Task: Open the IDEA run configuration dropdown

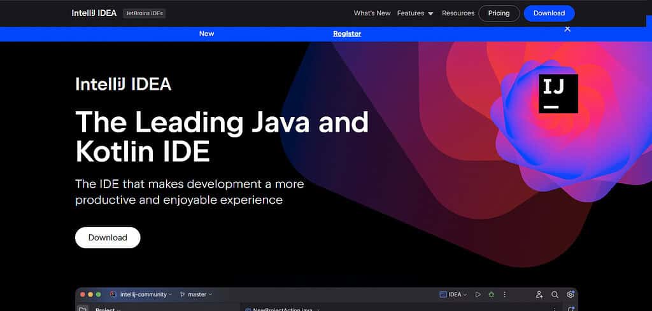Action: [453, 294]
